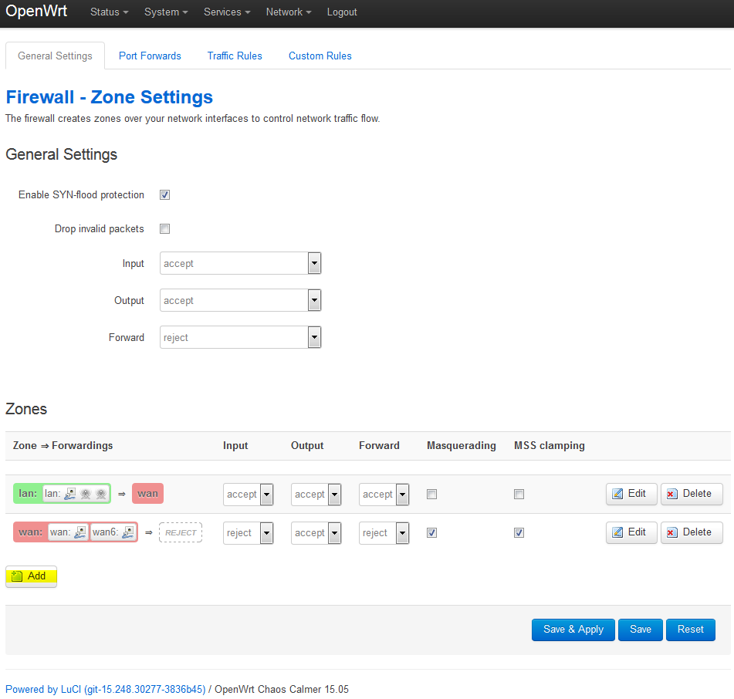Open the general Forward policy dropdown
This screenshot has height=699, width=734.
pyautogui.click(x=240, y=337)
